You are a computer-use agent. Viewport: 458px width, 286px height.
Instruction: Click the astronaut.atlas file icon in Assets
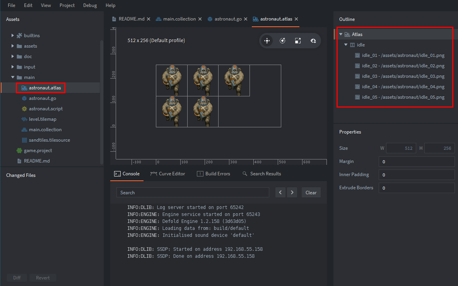(24, 88)
